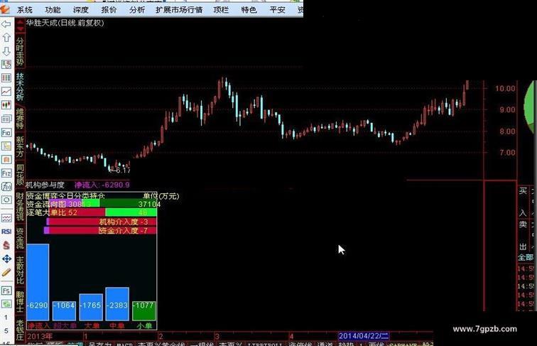Image resolution: width=537 pixels, height=346 pixels.
Task: Click the 大单 -1765 blue bar
Action: point(91,308)
